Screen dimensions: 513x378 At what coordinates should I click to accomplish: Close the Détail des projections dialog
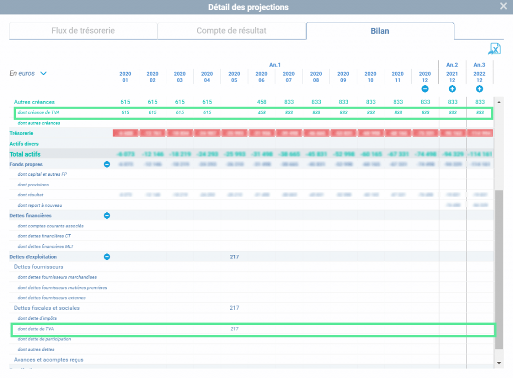point(503,6)
